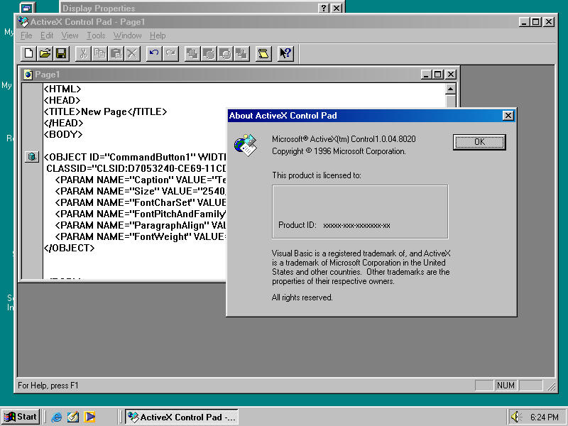Image resolution: width=568 pixels, height=426 pixels.
Task: Click the <TITLE>New Page</TITLE> line
Action: tap(105, 111)
